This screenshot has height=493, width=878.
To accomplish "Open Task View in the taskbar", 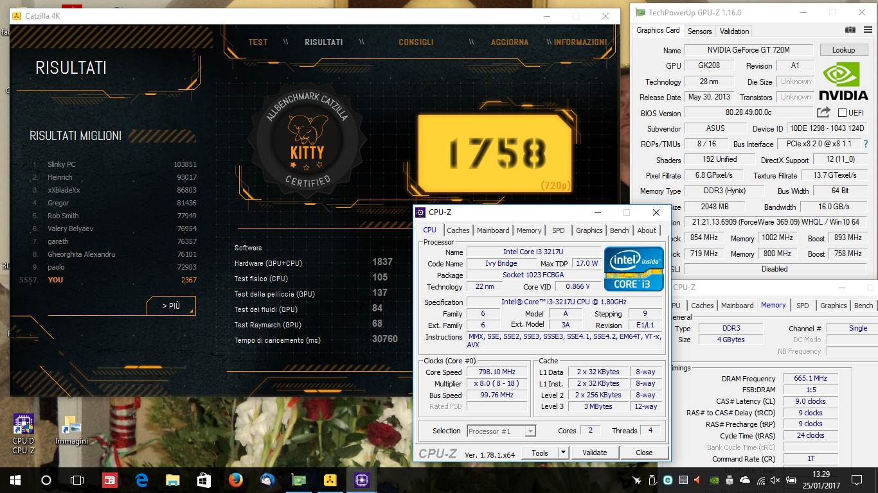I will pyautogui.click(x=77, y=480).
